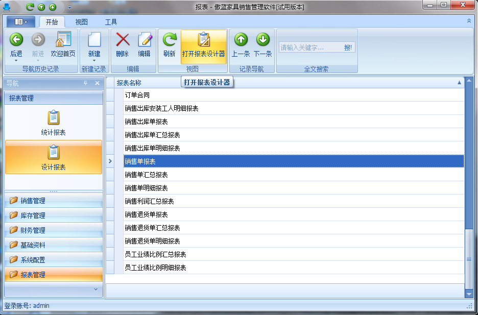Click the Edit (编辑) pencil icon
Viewport: 478px width, 315px height.
[145, 40]
